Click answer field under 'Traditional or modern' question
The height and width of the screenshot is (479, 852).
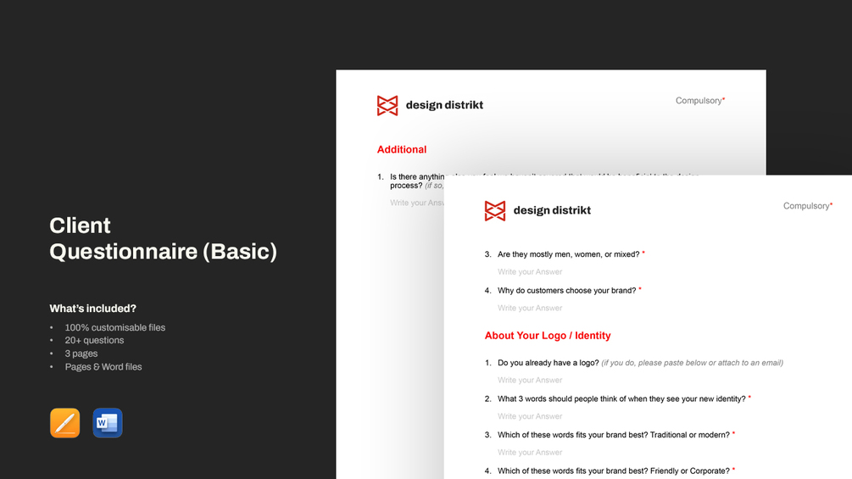coord(530,453)
